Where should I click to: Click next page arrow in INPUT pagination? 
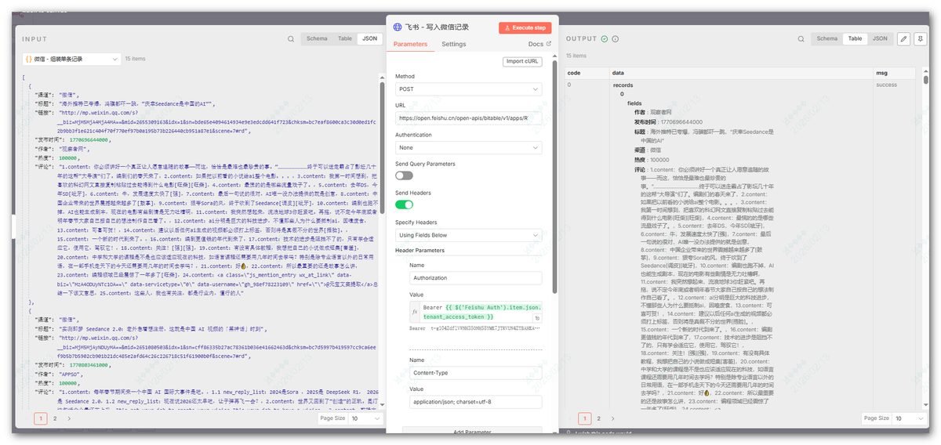point(69,418)
